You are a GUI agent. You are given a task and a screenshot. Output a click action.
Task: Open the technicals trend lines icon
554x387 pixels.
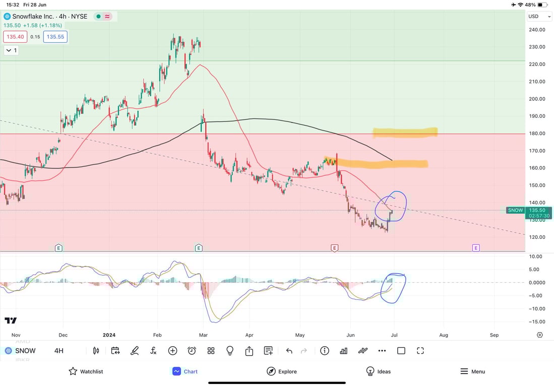click(363, 351)
